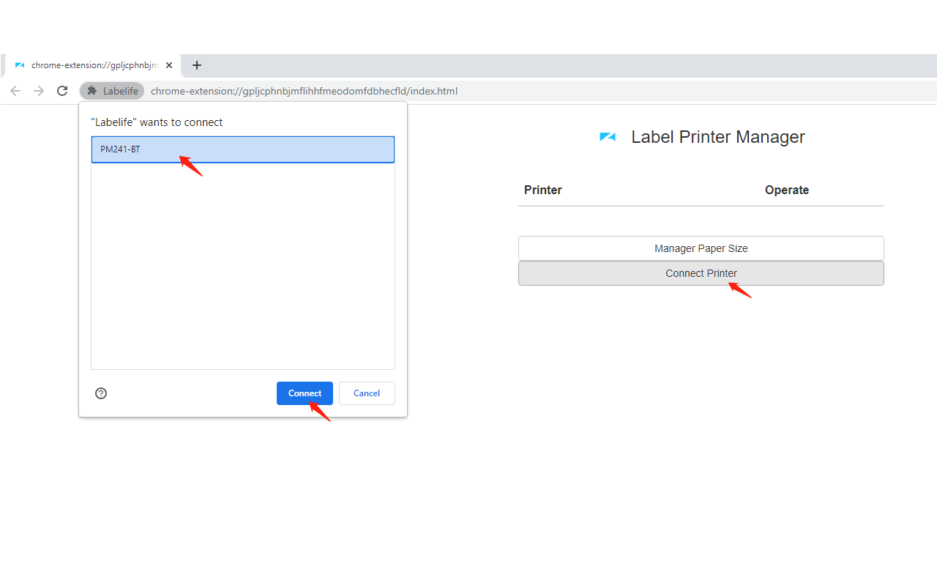
Task: Click the browser forward arrow
Action: (x=39, y=91)
